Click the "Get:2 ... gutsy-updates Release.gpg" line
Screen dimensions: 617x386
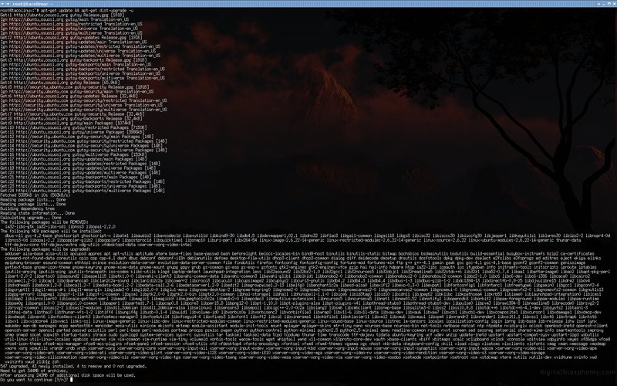click(71, 37)
